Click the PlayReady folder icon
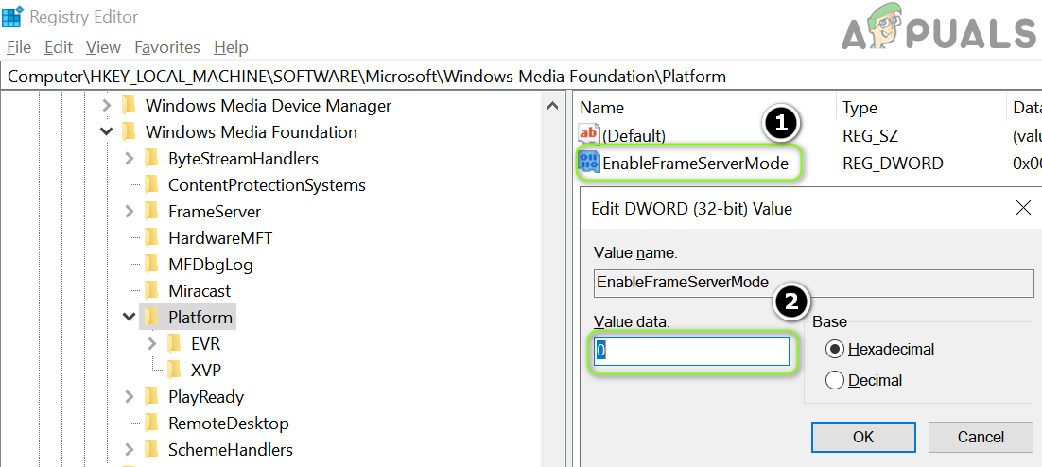The height and width of the screenshot is (467, 1042). 151,397
